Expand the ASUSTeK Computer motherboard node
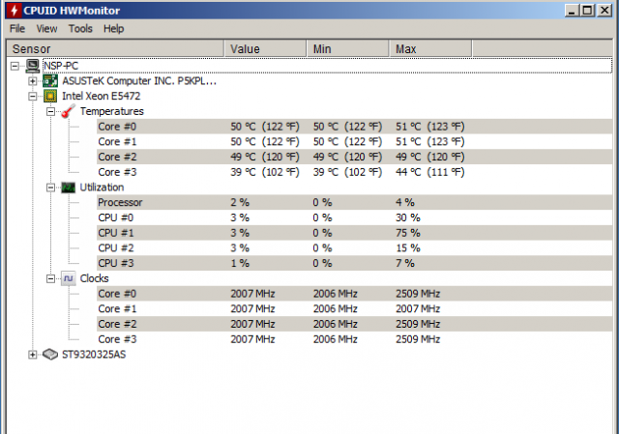Viewport: 619px width, 434px height. click(34, 80)
